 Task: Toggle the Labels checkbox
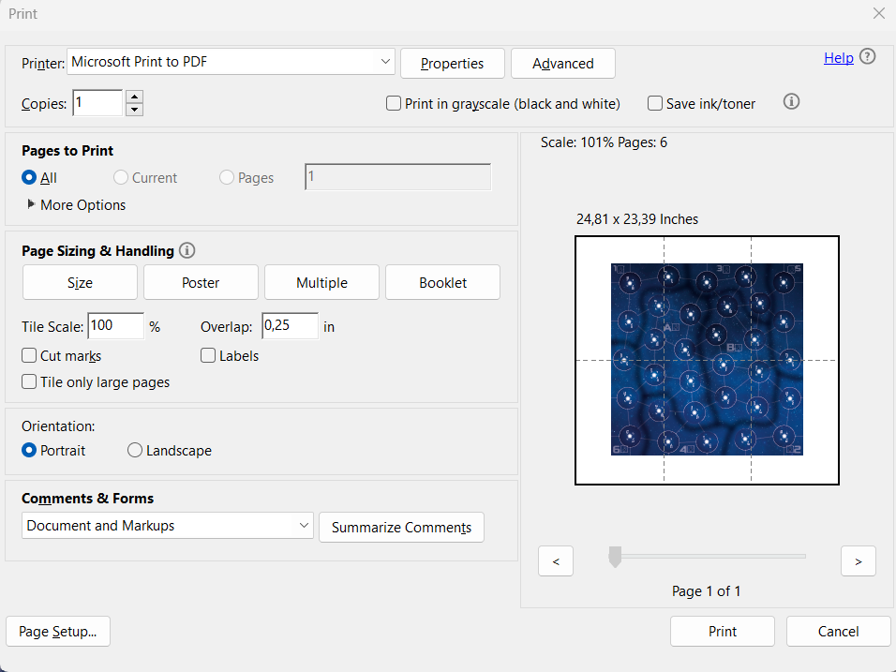tap(208, 355)
